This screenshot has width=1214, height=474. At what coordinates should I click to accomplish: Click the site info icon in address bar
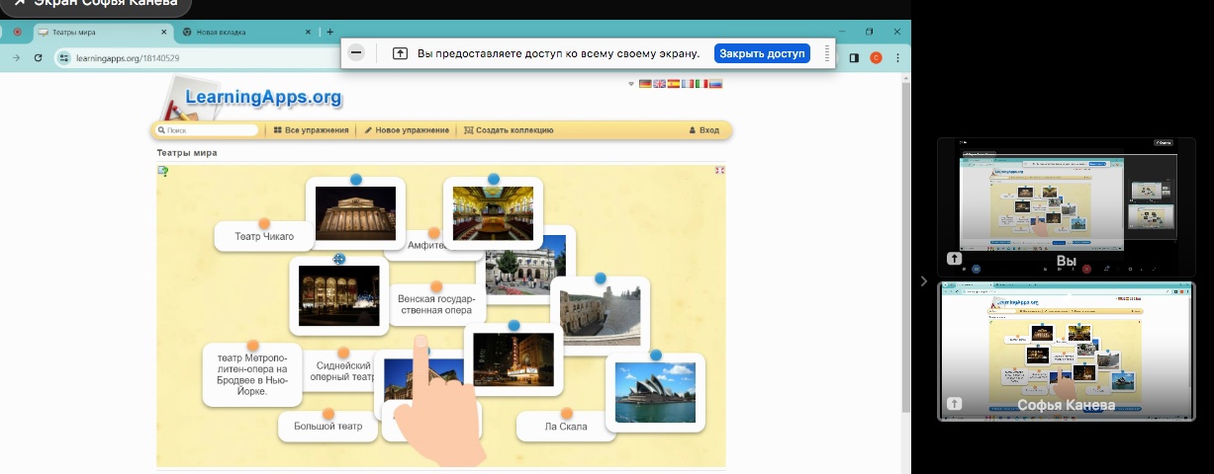click(63, 58)
